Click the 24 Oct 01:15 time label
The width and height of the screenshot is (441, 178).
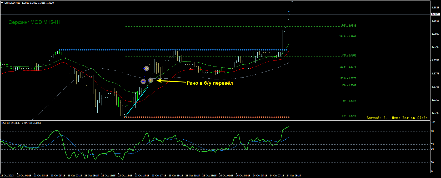pyautogui.click(x=226, y=175)
